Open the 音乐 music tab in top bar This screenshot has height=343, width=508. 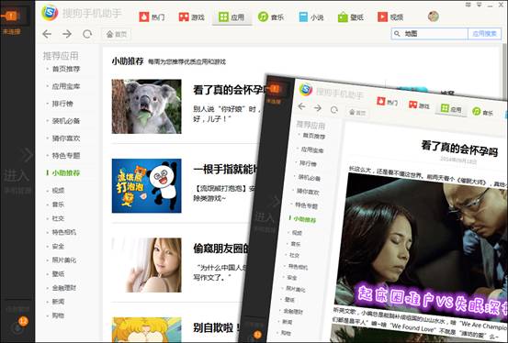click(x=271, y=17)
